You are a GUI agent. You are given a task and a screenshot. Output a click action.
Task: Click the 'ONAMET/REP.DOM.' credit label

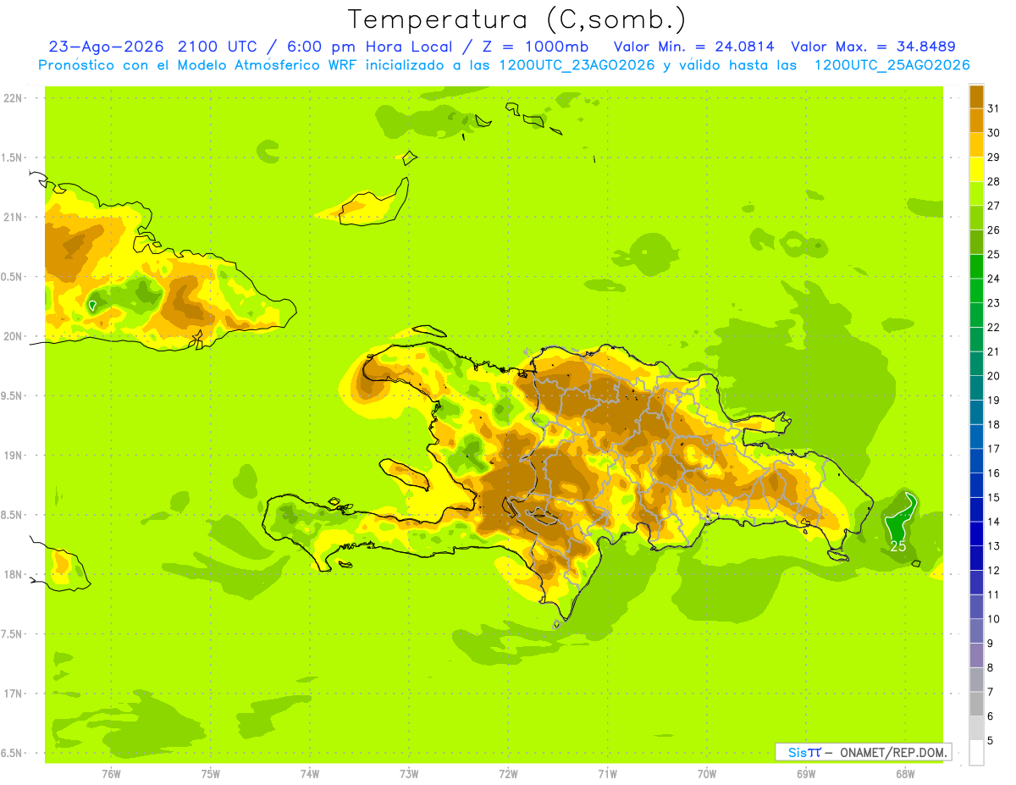click(893, 752)
